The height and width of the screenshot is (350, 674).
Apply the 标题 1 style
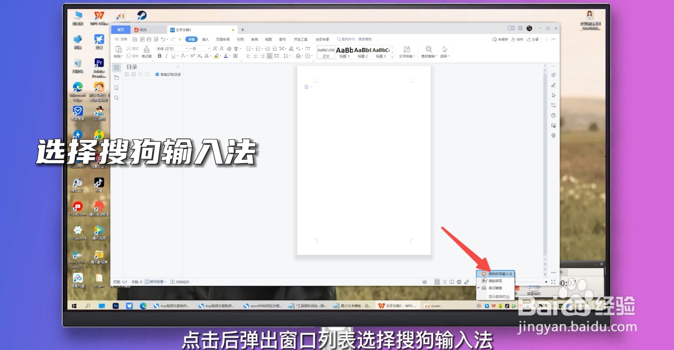344,52
